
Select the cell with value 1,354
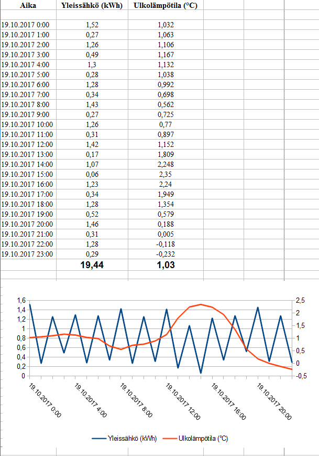(166, 204)
